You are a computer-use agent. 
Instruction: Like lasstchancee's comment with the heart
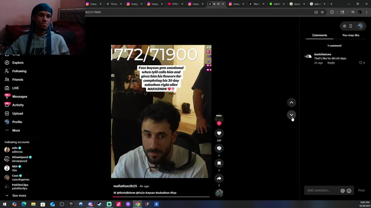[361, 63]
